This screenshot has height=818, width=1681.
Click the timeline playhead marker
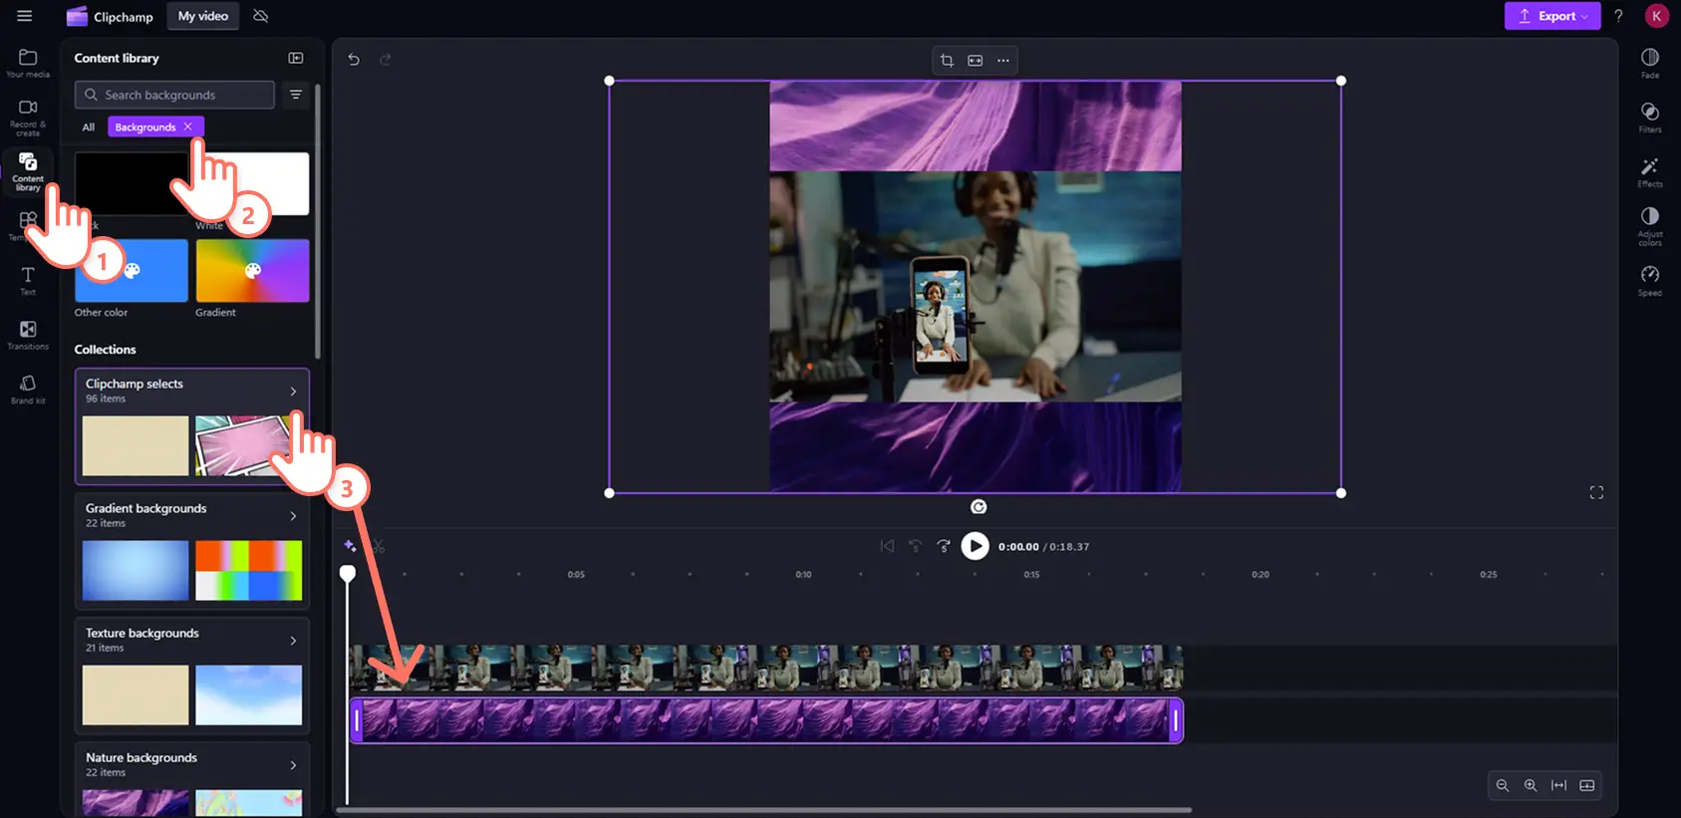coord(347,574)
